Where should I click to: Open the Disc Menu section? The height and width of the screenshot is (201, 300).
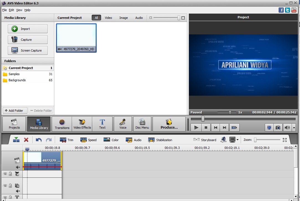click(142, 124)
